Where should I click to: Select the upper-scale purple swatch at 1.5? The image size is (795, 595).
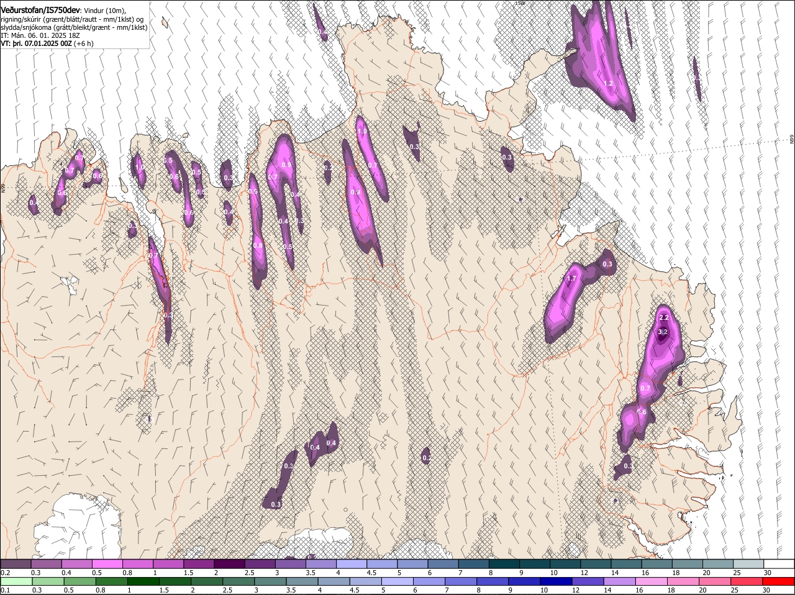pyautogui.click(x=199, y=563)
